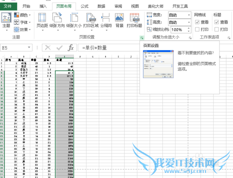Open the 文件 file menu
Screen dimensions: 233x178
point(8,6)
